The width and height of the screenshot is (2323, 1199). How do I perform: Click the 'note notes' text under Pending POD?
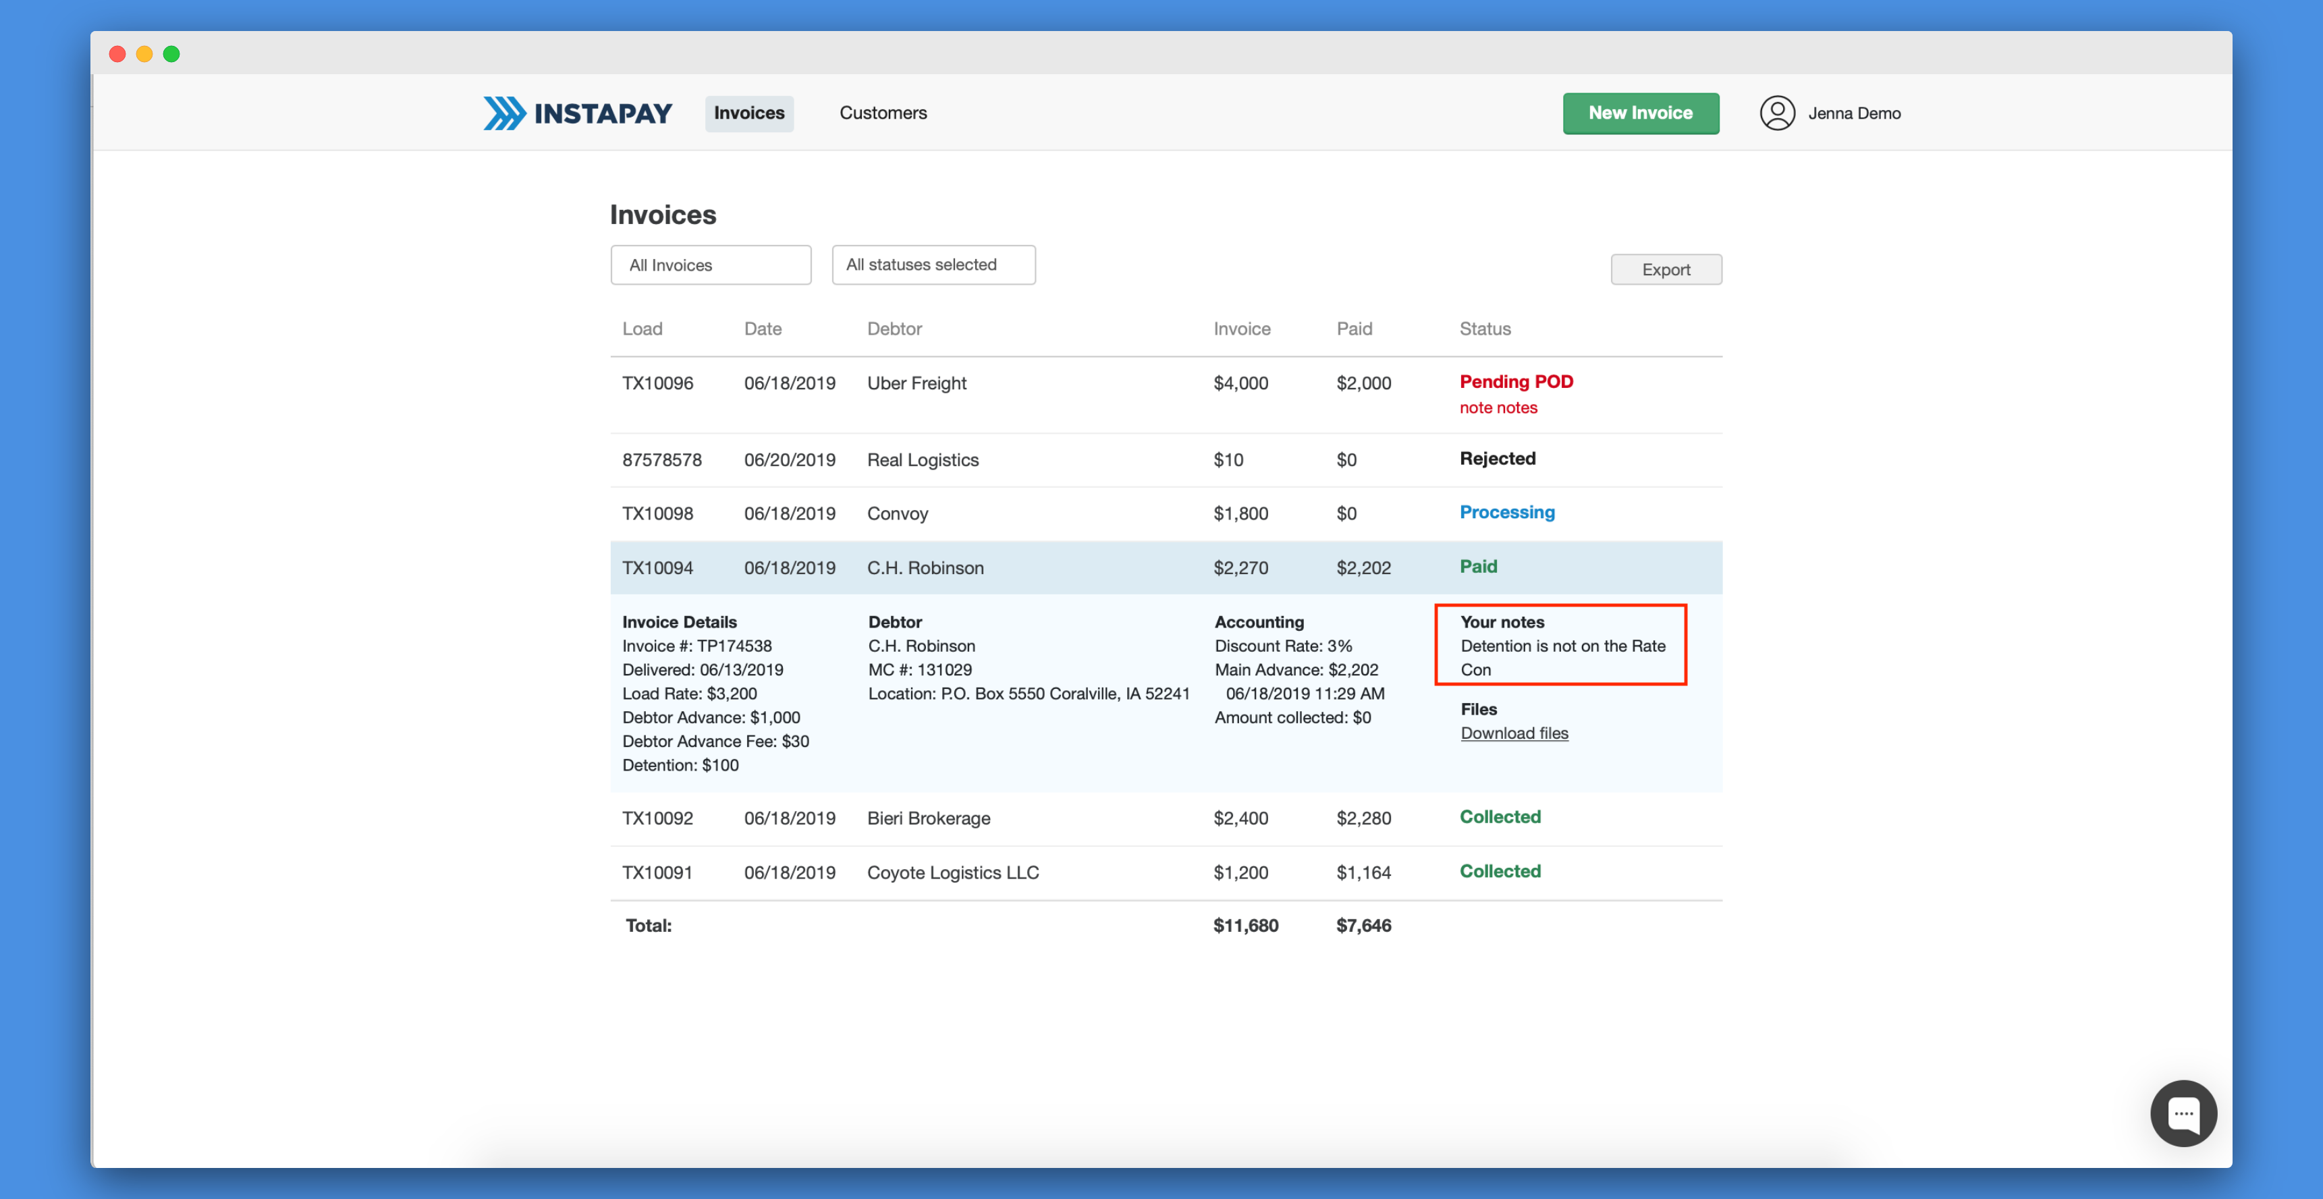(x=1498, y=408)
